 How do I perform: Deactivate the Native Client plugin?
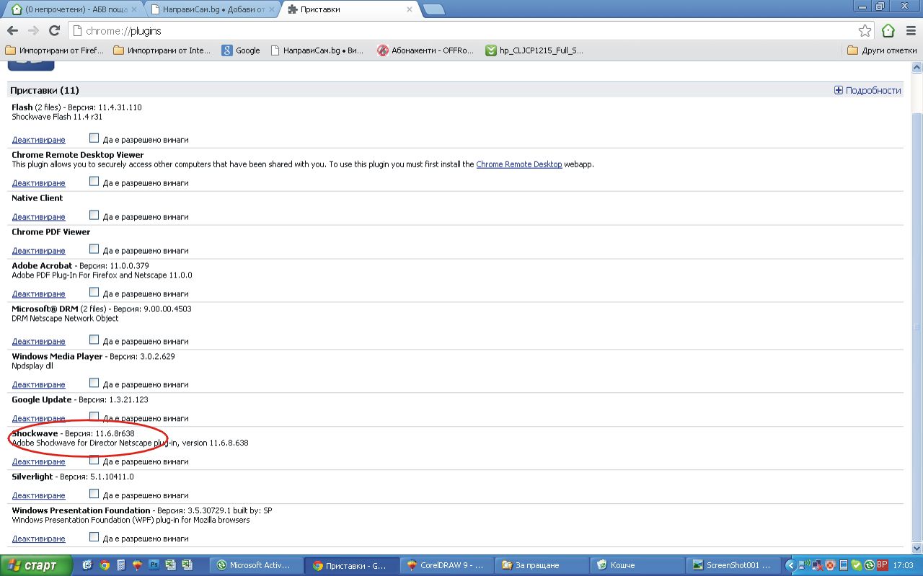pyautogui.click(x=38, y=217)
